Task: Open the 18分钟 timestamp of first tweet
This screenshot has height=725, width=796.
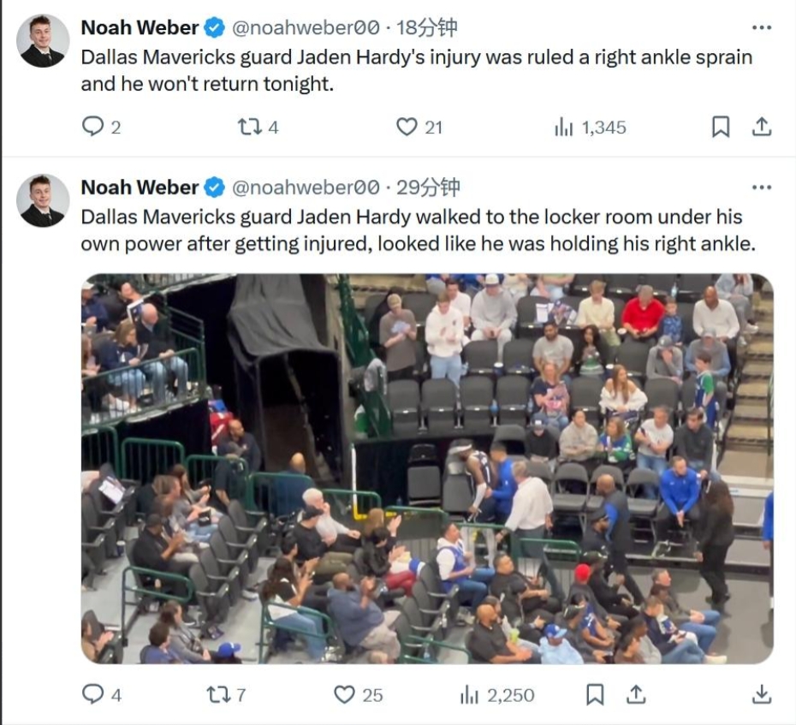Action: click(427, 27)
